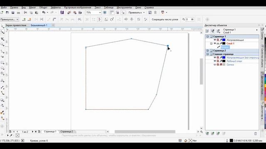Switch to the Экран приветствия tab
Screen dimensions: 266x149
(16, 25)
